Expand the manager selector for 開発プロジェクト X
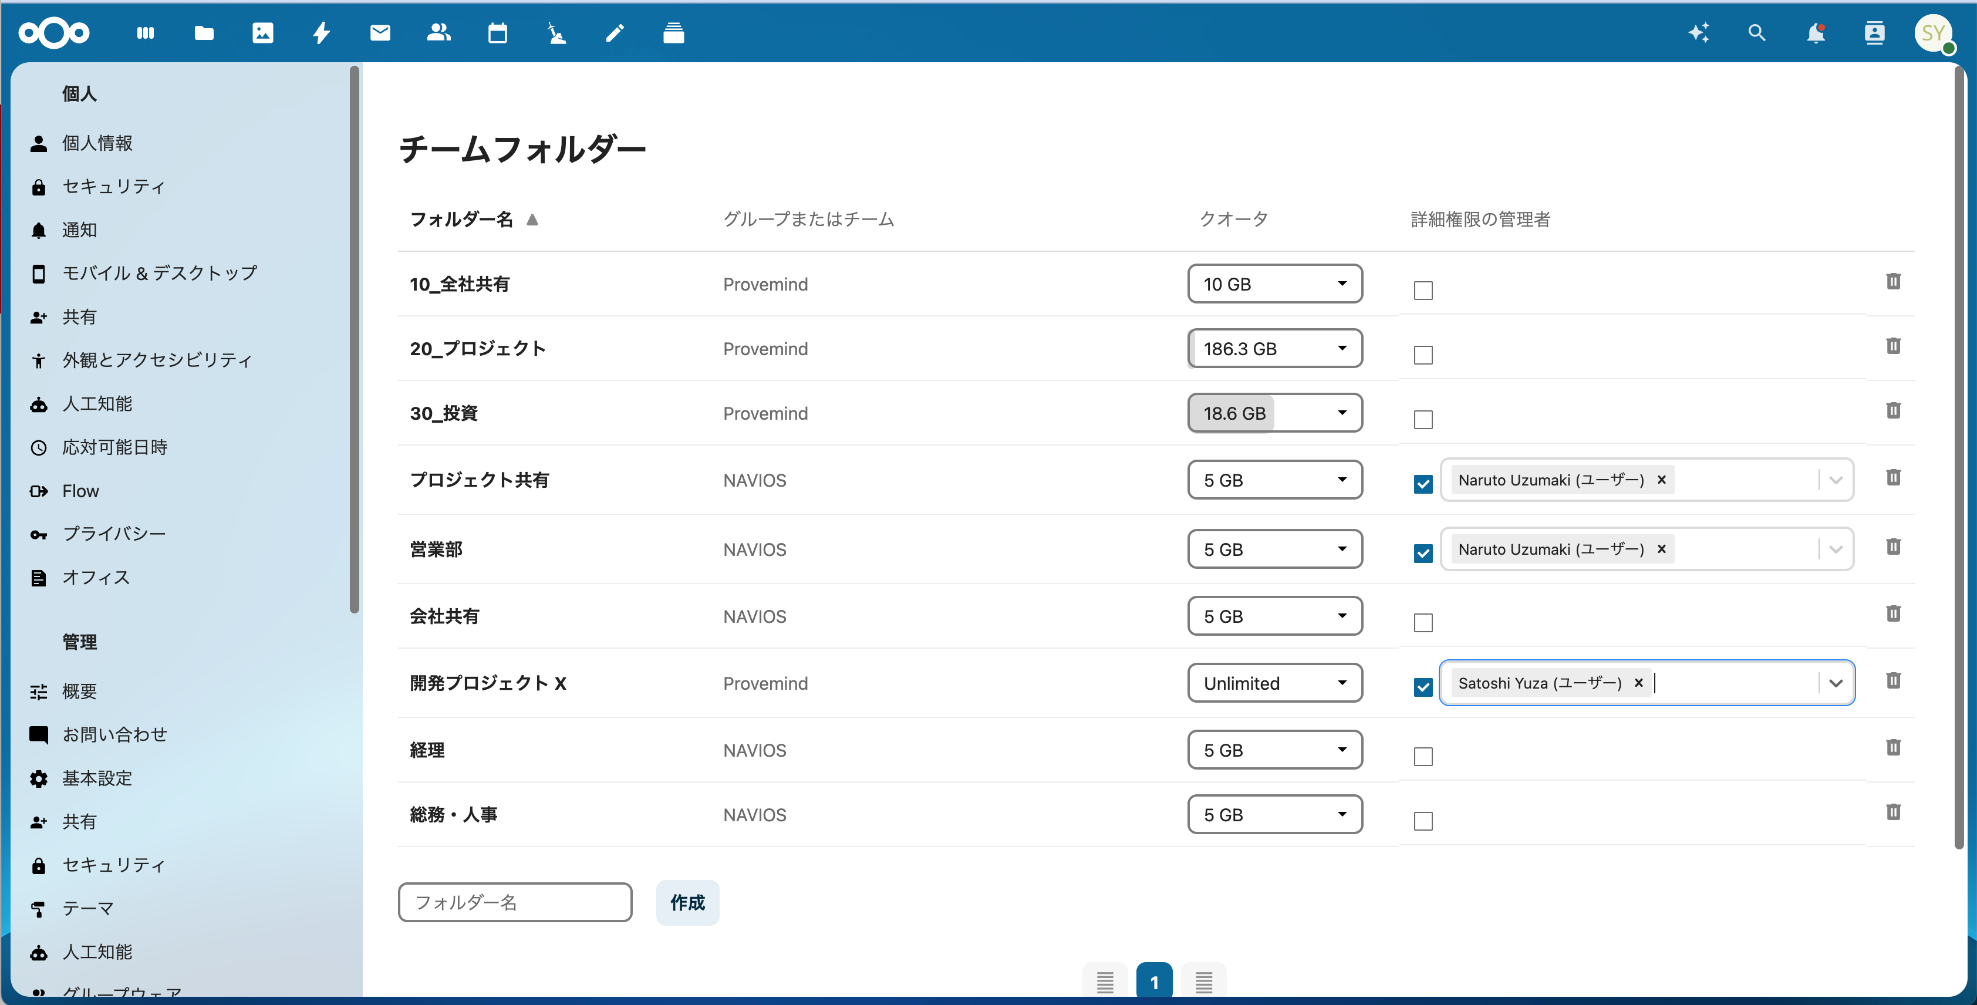The width and height of the screenshot is (1977, 1005). [x=1837, y=683]
